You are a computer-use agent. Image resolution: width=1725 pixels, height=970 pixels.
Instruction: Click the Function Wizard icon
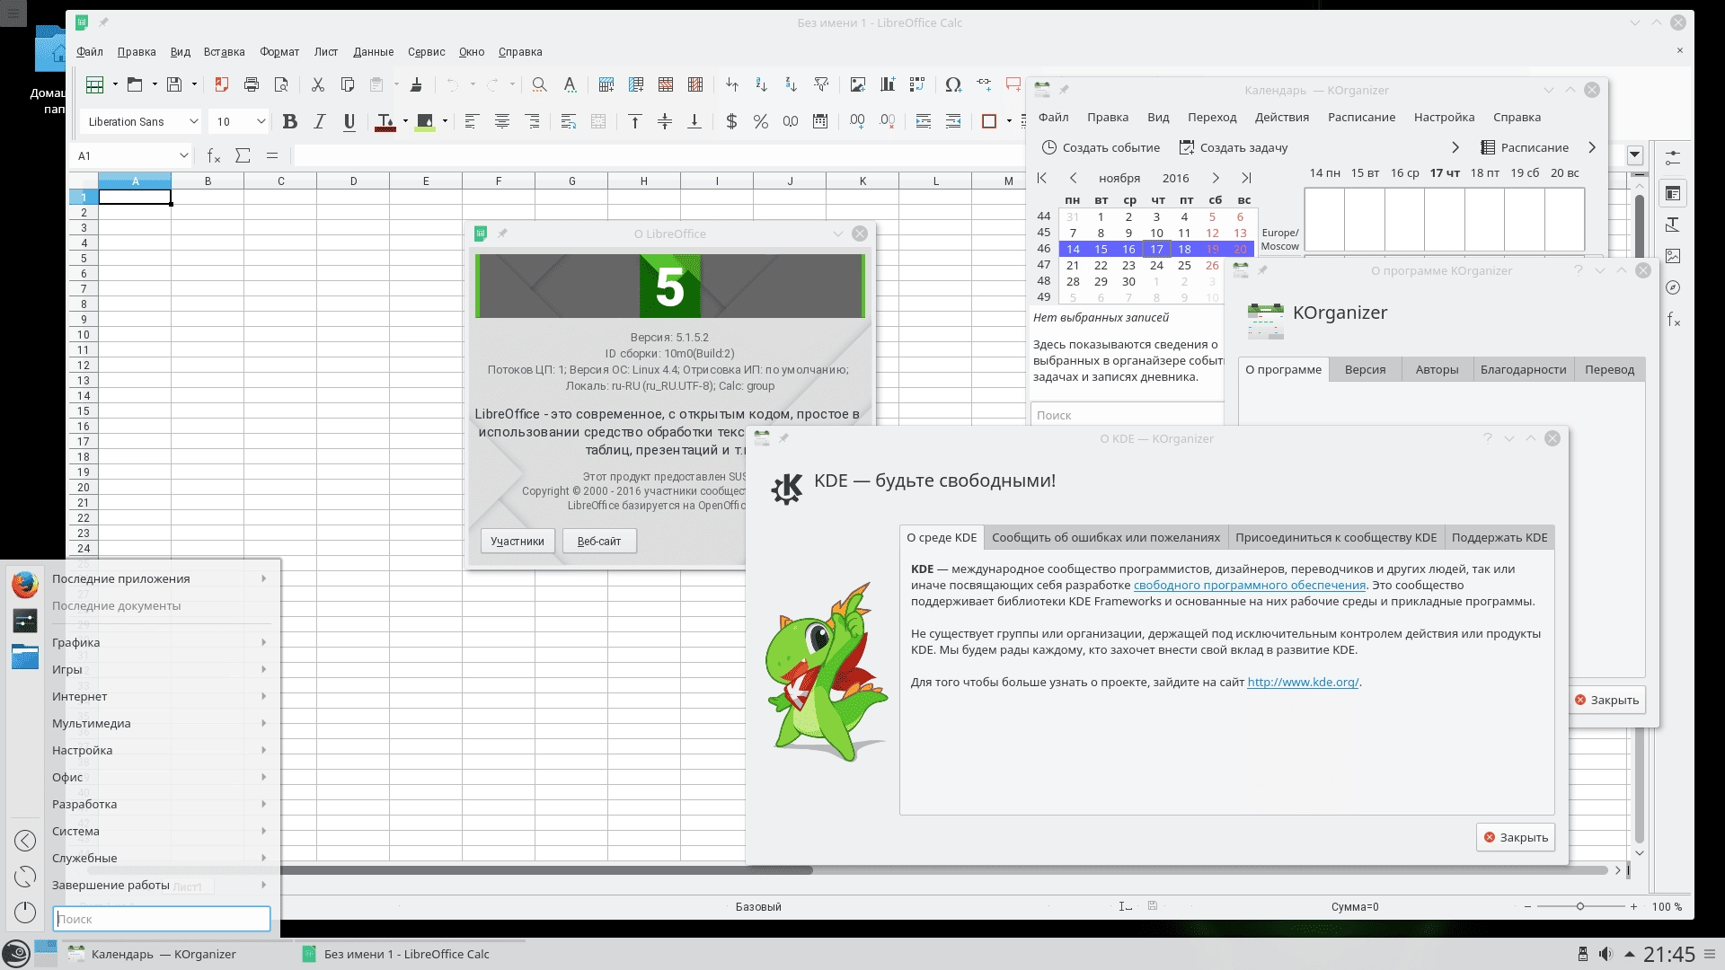pos(214,155)
